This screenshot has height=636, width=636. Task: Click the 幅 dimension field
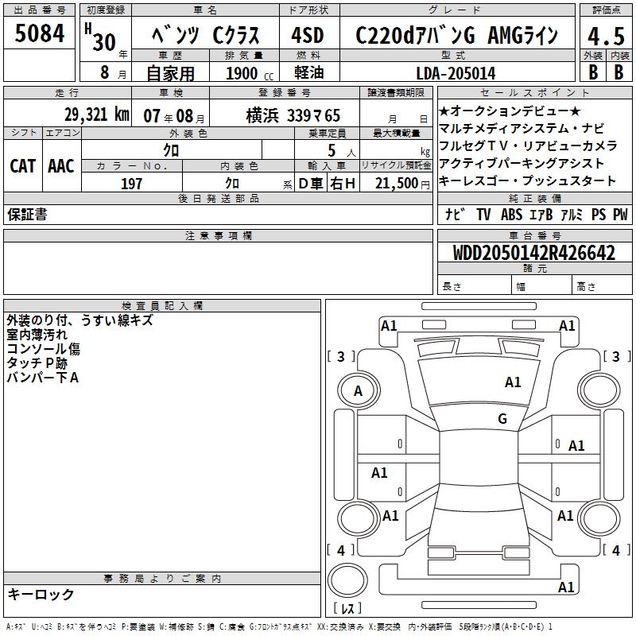(542, 285)
